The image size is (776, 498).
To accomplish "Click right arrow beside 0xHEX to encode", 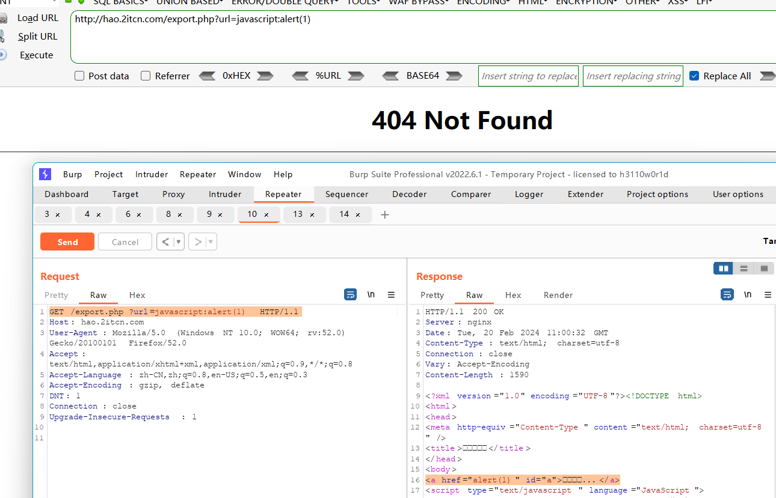I will [x=265, y=76].
